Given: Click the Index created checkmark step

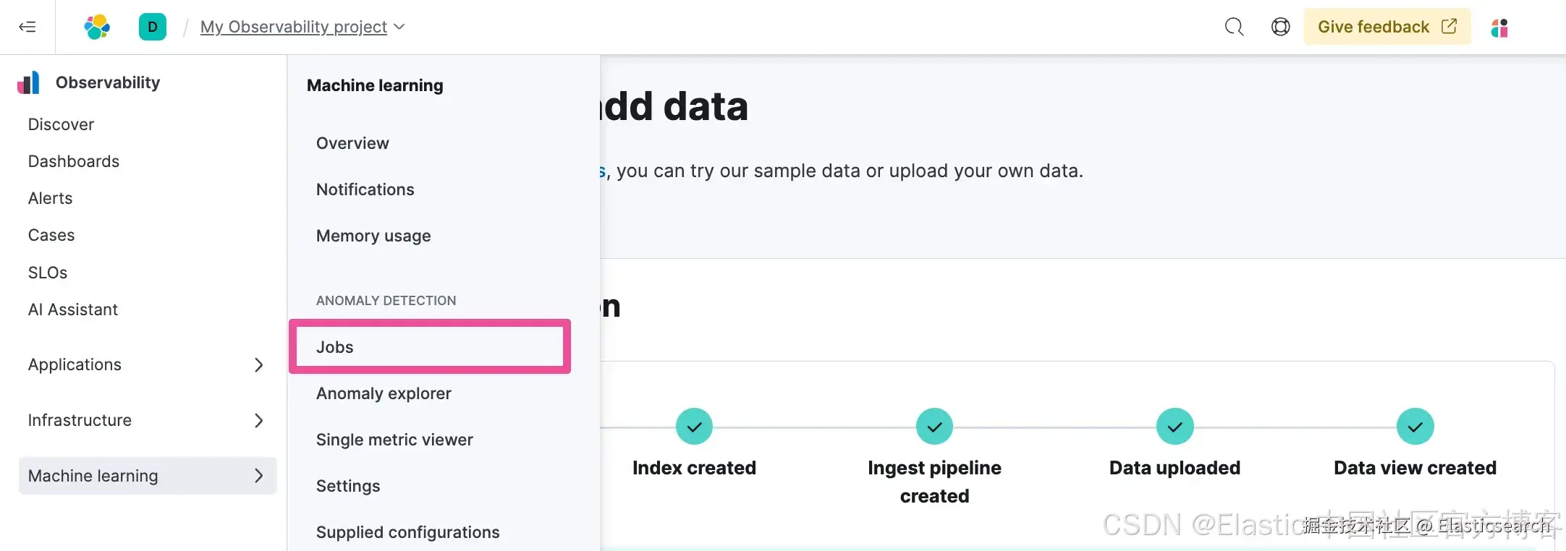Looking at the screenshot, I should click(694, 427).
